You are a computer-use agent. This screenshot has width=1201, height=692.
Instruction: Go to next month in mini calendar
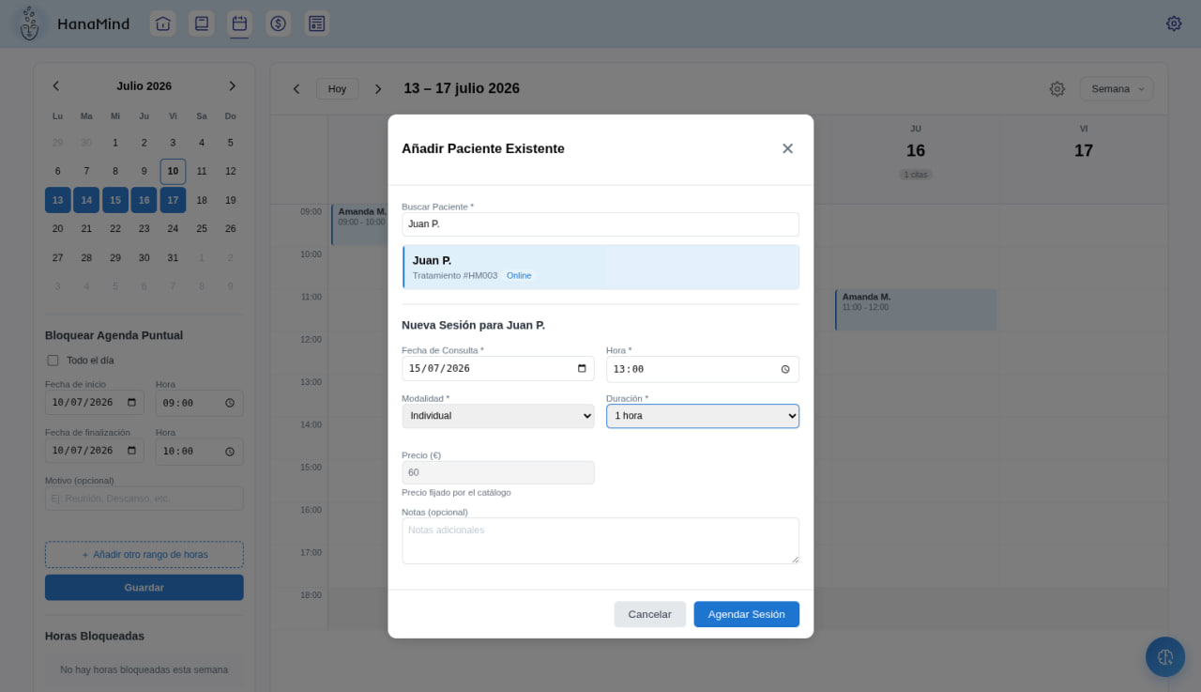232,85
